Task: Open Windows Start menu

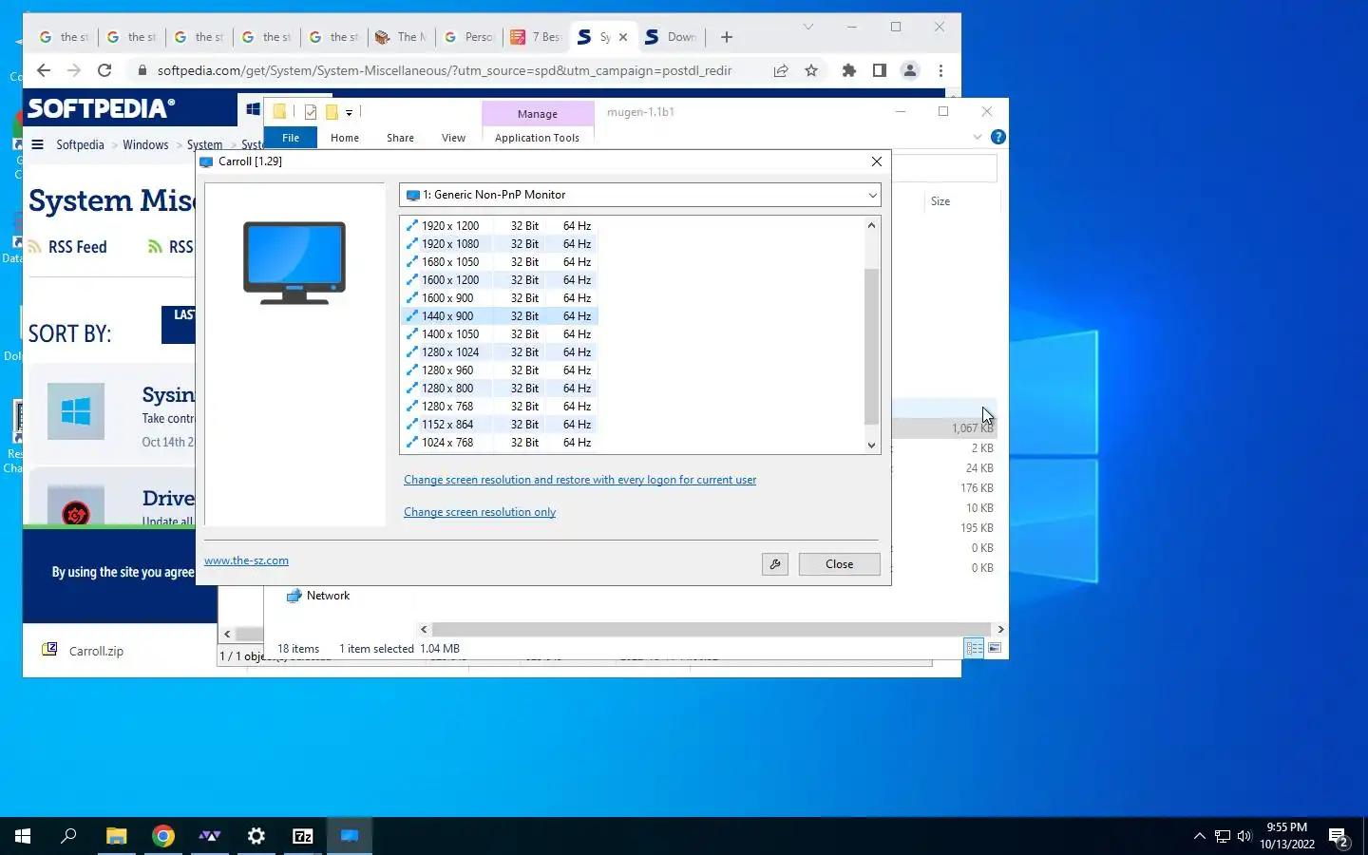Action: [x=23, y=836]
